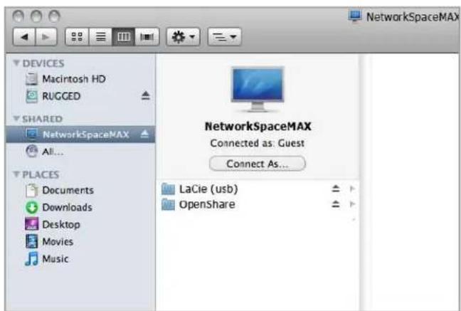The width and height of the screenshot is (461, 311).
Task: Open the Arrange items dropdown
Action: (225, 37)
